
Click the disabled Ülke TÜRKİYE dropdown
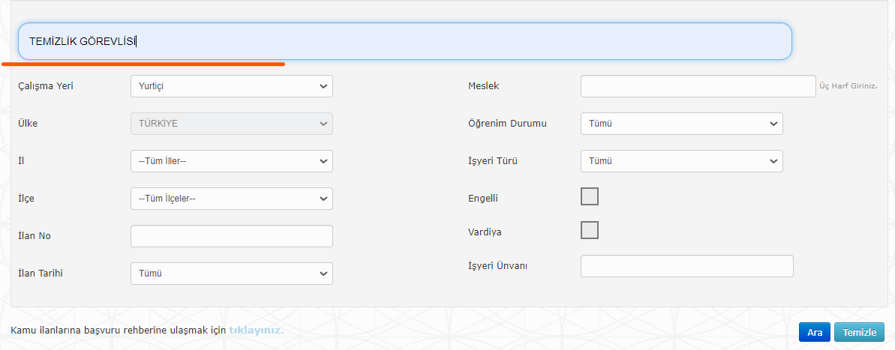[232, 124]
